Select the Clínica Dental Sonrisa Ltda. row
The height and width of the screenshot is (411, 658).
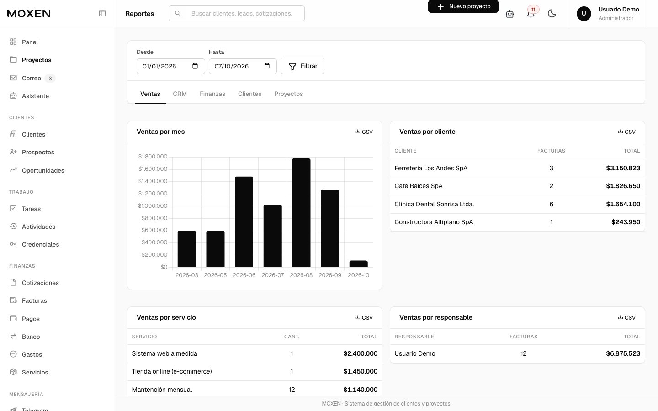tap(517, 204)
